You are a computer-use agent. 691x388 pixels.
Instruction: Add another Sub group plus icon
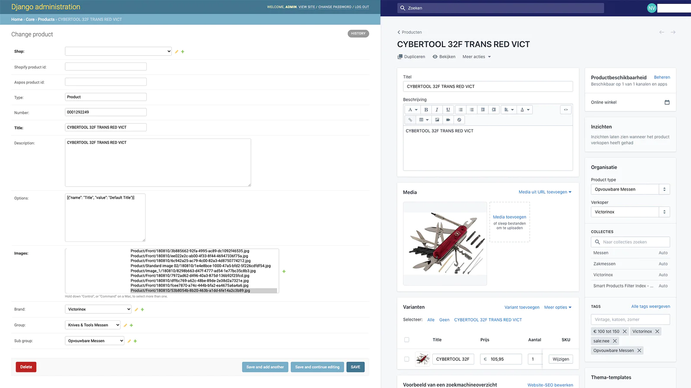(x=135, y=341)
